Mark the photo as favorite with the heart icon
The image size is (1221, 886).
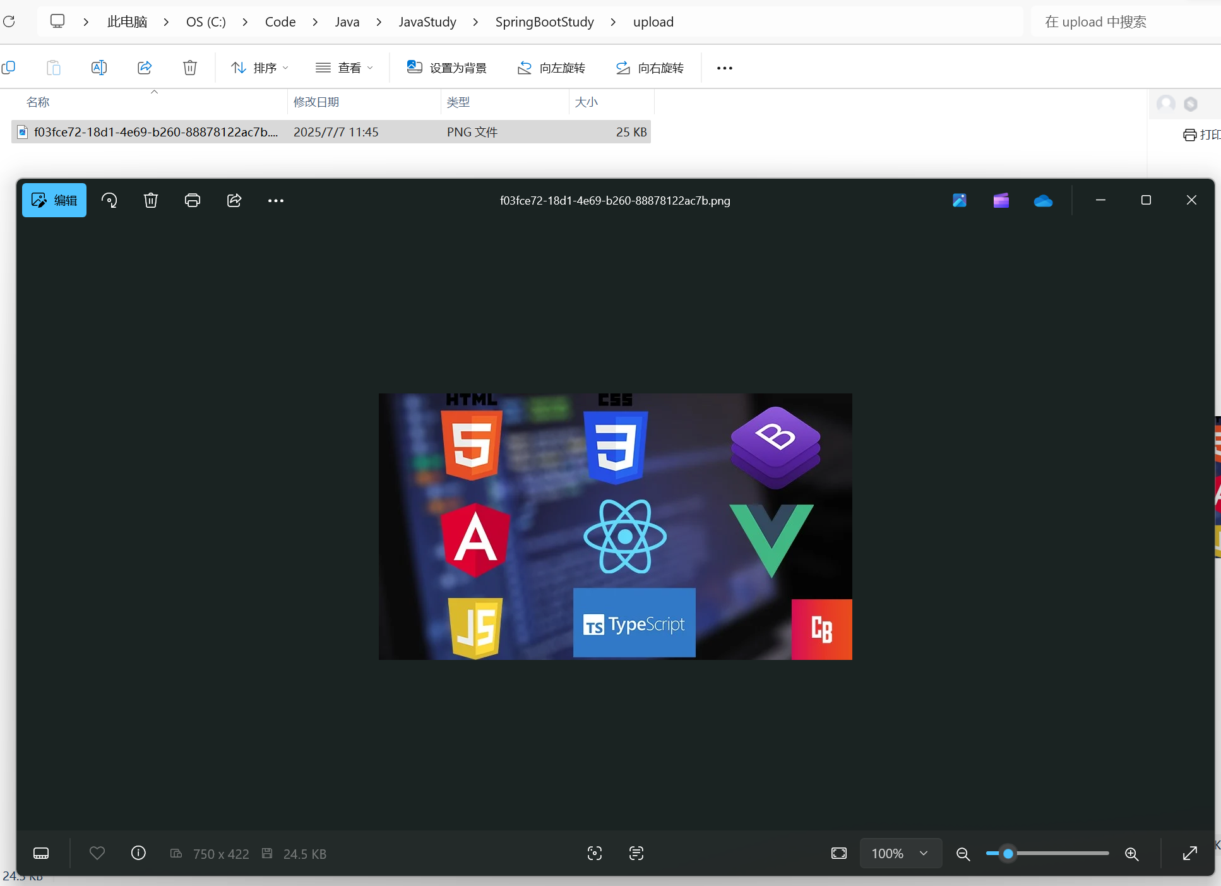coord(97,854)
